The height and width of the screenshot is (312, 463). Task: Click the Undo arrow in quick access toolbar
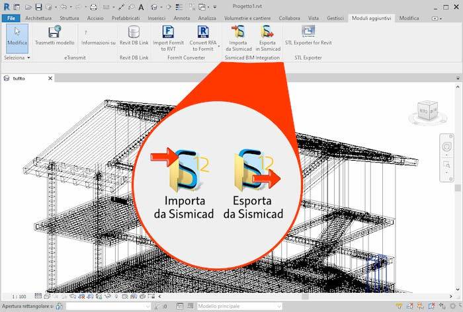click(63, 7)
